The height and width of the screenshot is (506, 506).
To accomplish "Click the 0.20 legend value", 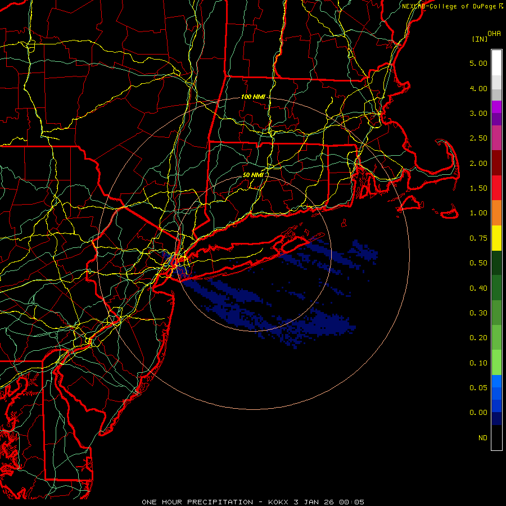I will click(x=478, y=338).
